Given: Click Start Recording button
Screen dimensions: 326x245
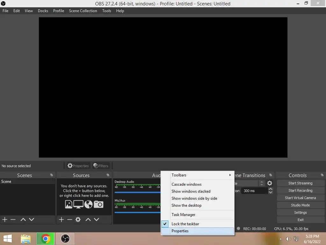Looking at the screenshot, I should point(301,190).
